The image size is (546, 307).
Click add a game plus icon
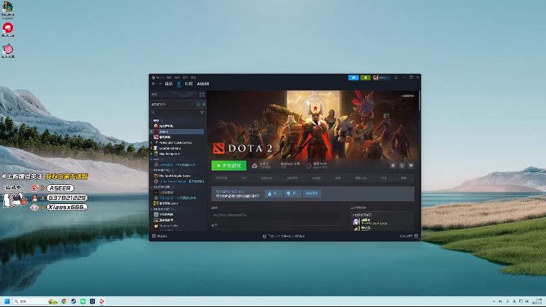tap(154, 236)
